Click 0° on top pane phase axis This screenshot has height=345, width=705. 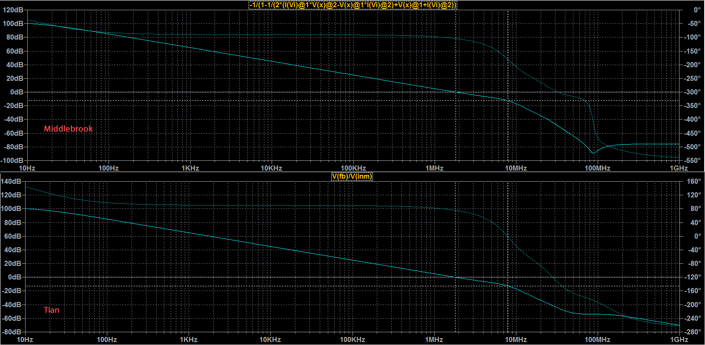click(x=697, y=10)
